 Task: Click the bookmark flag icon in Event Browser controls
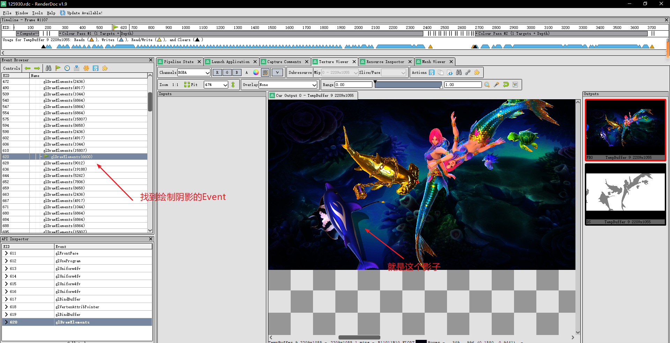(x=58, y=68)
